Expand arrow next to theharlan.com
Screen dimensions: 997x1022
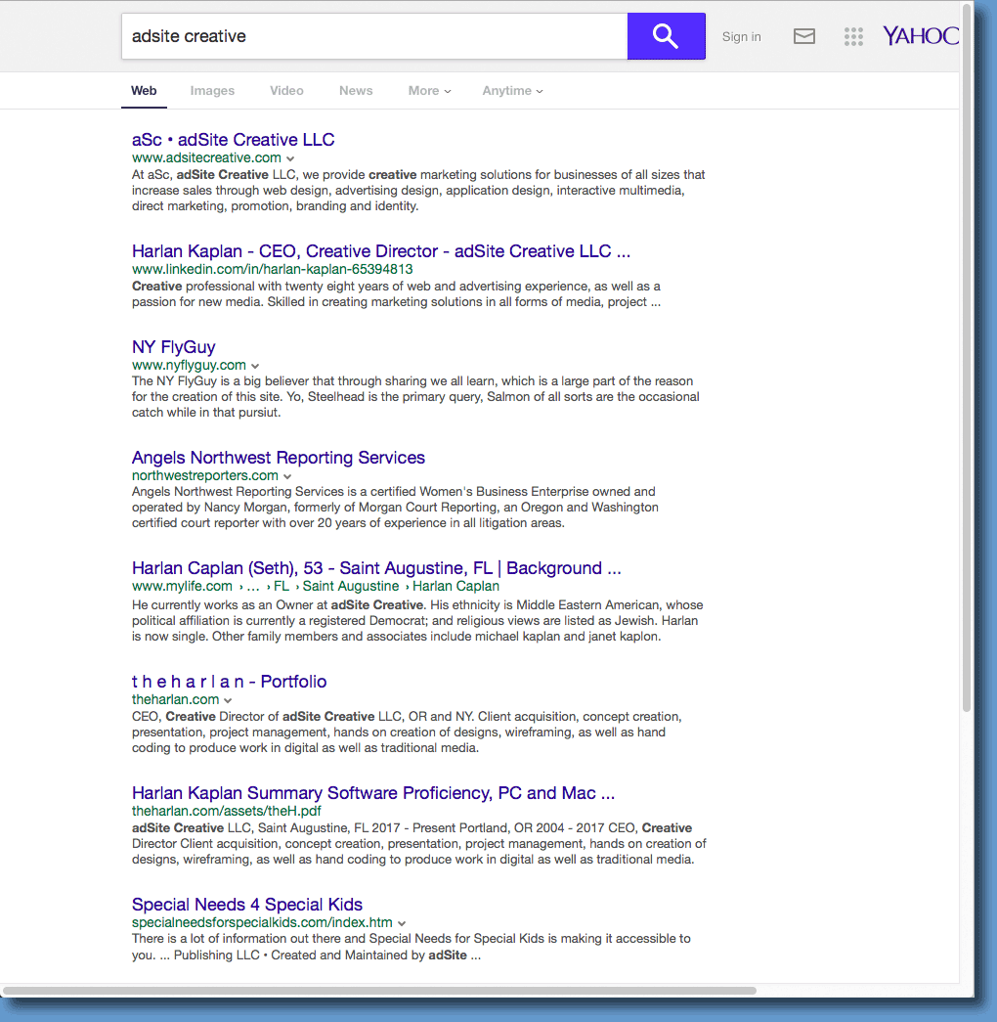228,700
